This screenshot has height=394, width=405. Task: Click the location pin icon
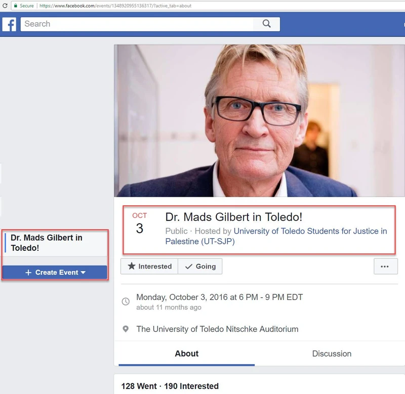[x=126, y=329]
